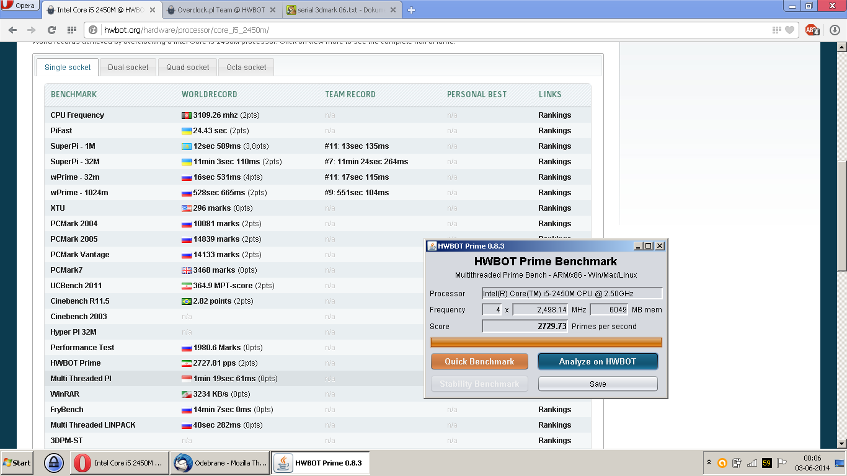Click the 6049 MB mem field
The height and width of the screenshot is (476, 847).
(x=609, y=309)
